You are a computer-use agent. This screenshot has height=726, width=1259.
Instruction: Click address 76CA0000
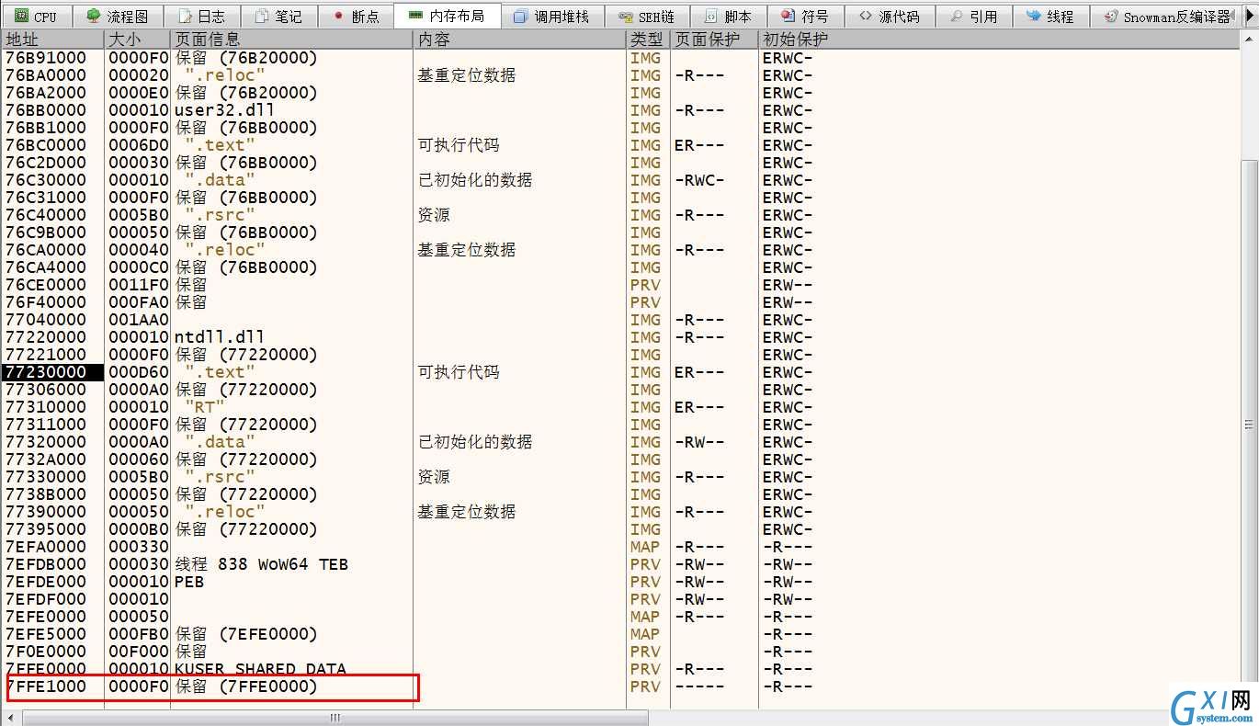pos(46,250)
